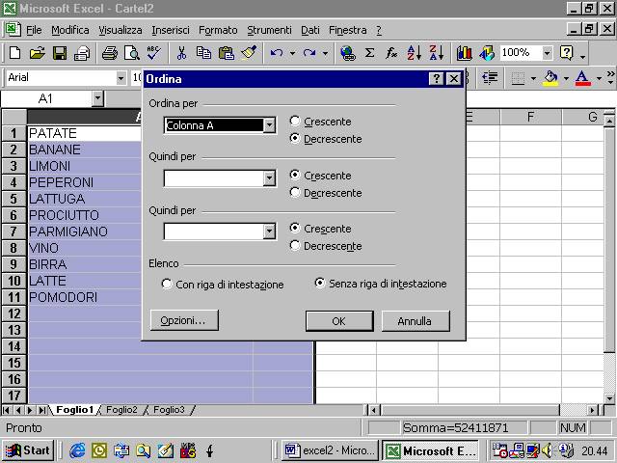Viewport: 617px width, 463px height.
Task: Click the AutoSum sigma icon
Action: 369,53
